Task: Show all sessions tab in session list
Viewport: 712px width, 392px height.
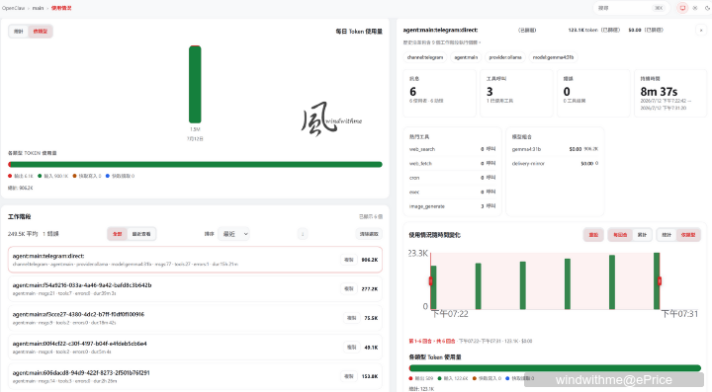Action: [x=118, y=234]
